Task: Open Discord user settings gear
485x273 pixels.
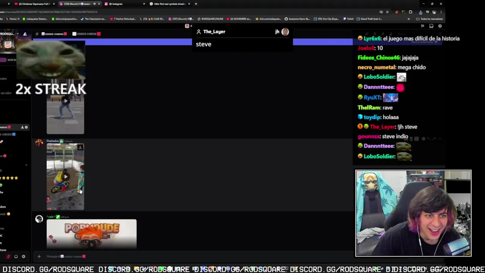Action: point(23,257)
